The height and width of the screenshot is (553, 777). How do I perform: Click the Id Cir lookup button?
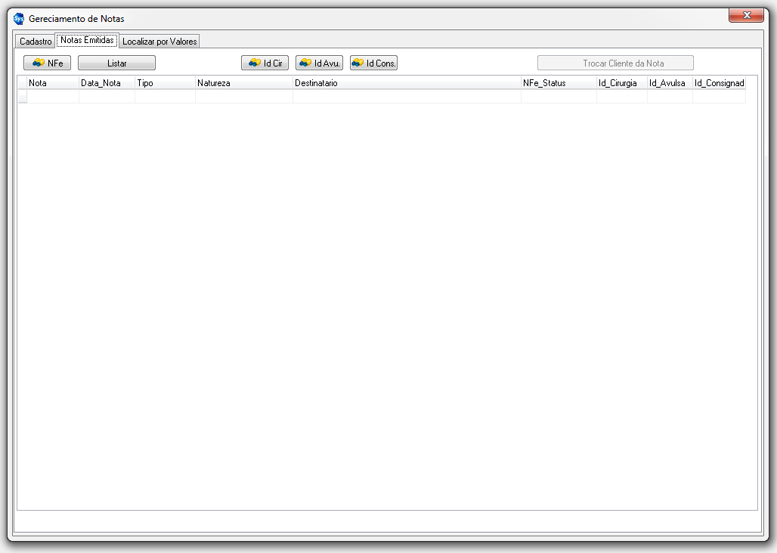tap(265, 63)
